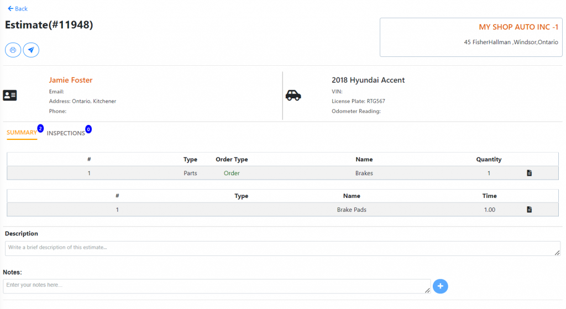Screen dimensions: 566x309
Task: Click the customer contact card icon
Action: (x=10, y=96)
